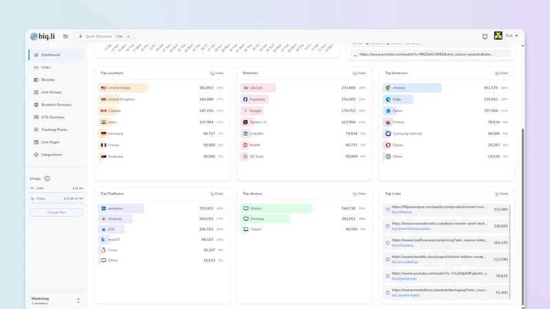Click the Facebook referrer icon

(x=245, y=100)
